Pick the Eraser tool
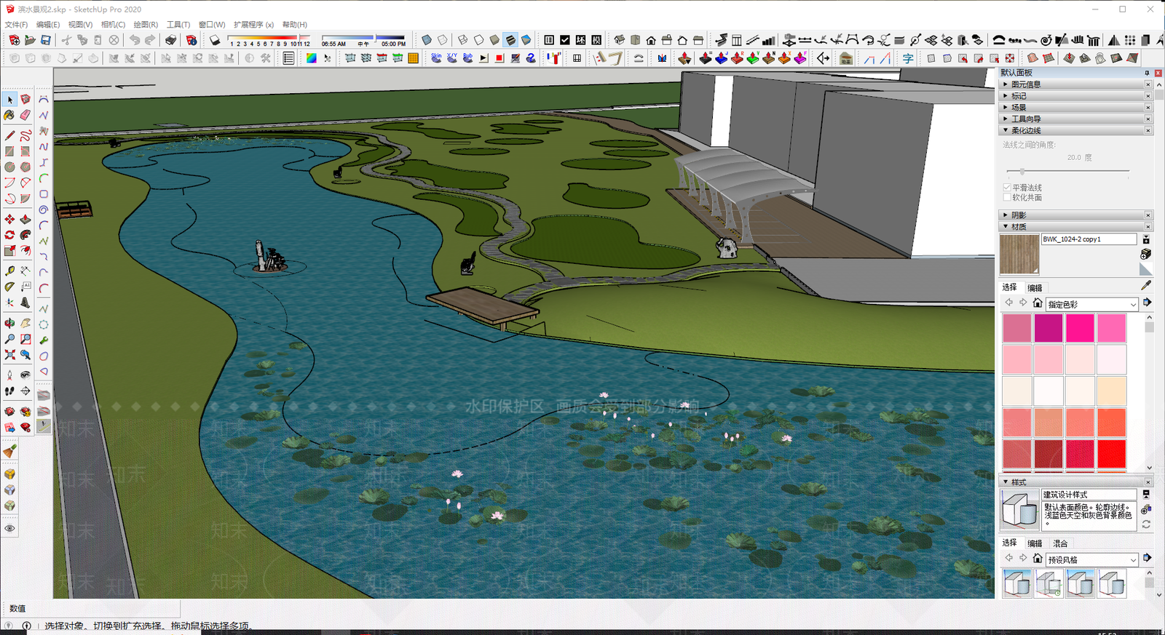Image resolution: width=1165 pixels, height=635 pixels. coord(25,115)
